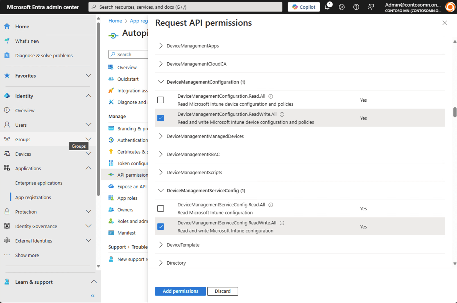Check DeviceManagementServiceConfig.Read.All permission
The height and width of the screenshot is (303, 457).
click(x=160, y=209)
